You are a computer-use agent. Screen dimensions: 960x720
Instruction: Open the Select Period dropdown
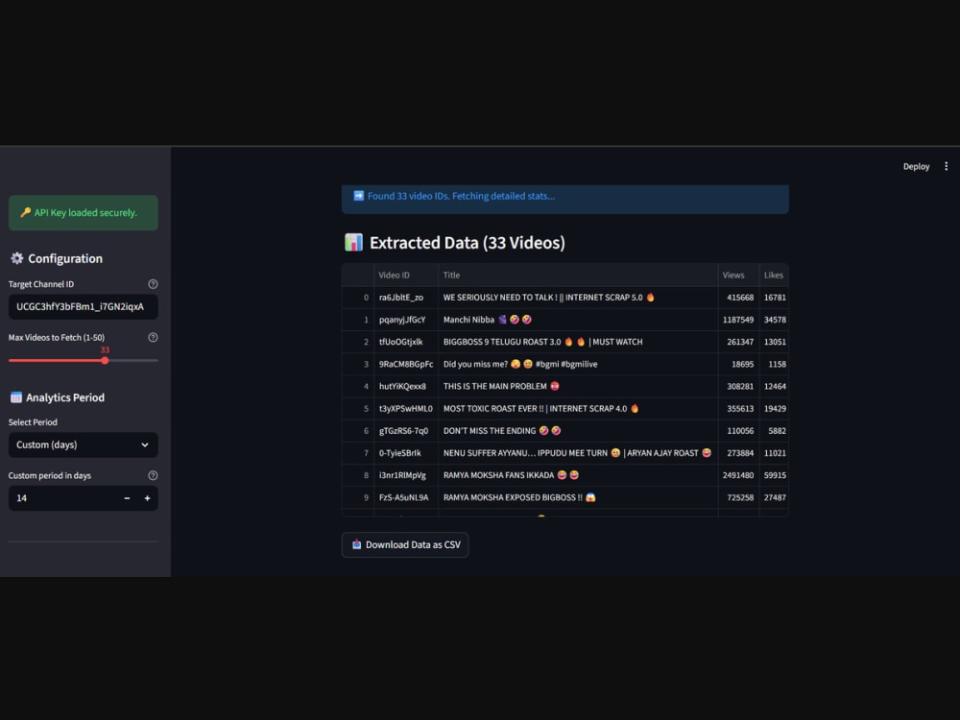(x=84, y=445)
